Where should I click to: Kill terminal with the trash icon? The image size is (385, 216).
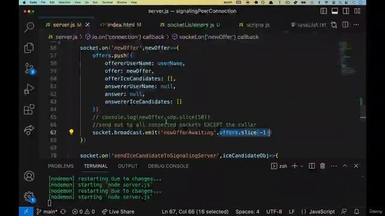[x=322, y=166]
